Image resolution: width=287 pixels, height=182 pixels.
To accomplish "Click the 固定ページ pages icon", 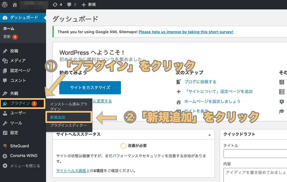I will coord(5,71).
